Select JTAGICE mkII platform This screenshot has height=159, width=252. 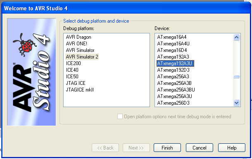80,90
